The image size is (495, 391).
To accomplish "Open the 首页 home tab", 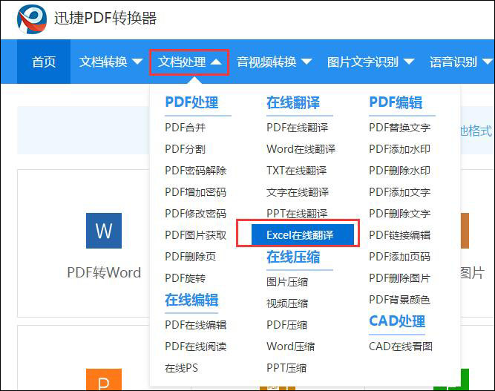I will tap(44, 62).
